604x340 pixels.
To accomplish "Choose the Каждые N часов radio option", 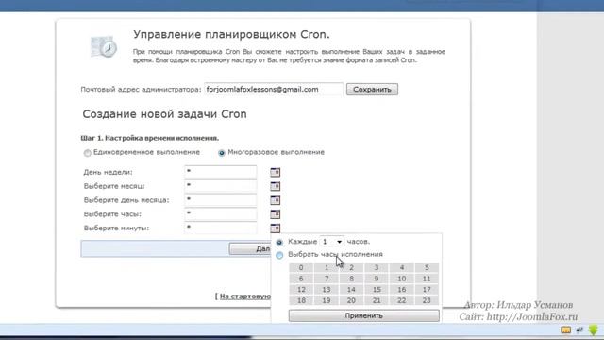I will click(279, 242).
